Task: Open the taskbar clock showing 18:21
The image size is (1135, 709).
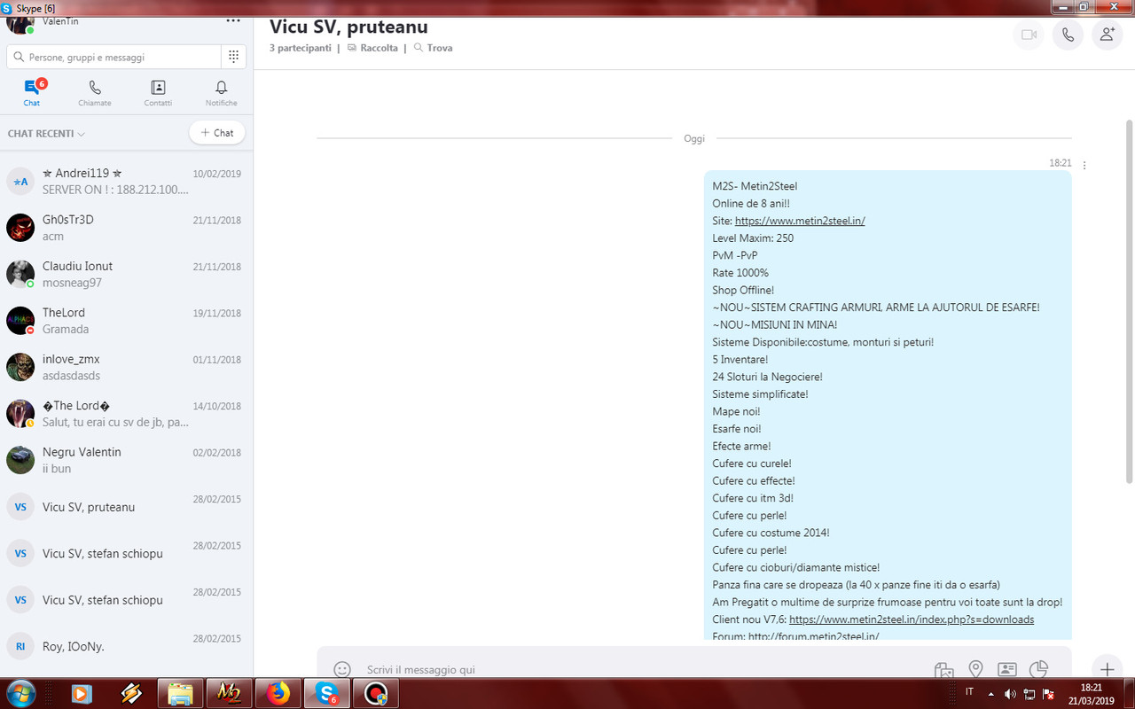Action: [1092, 693]
